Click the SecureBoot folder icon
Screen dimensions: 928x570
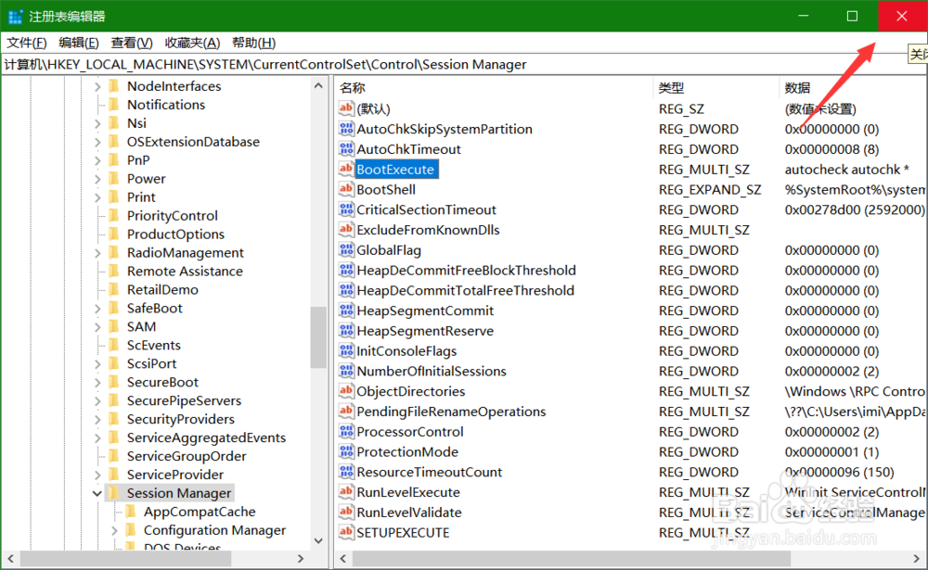pos(114,381)
